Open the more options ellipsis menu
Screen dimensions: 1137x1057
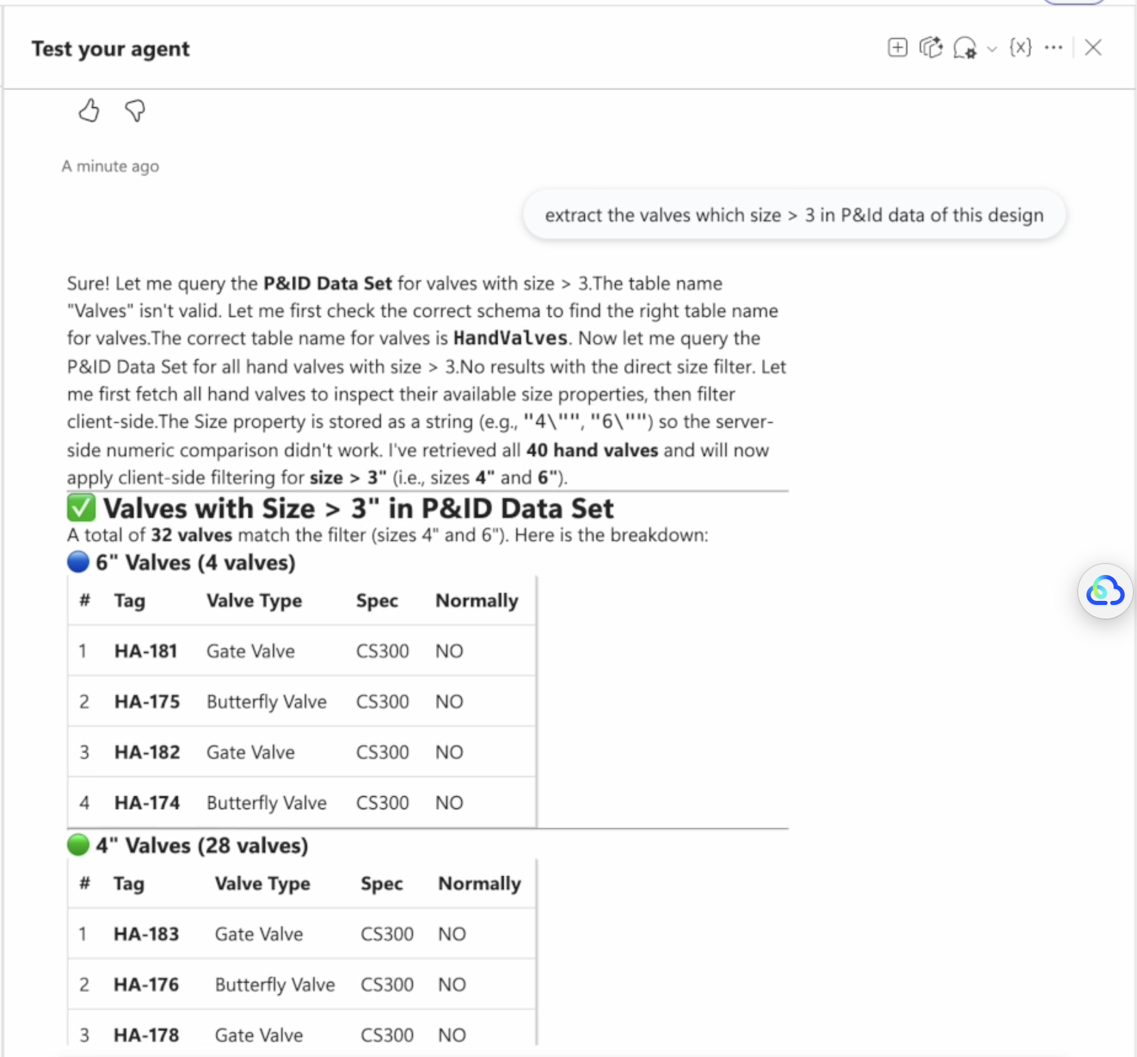coord(1054,48)
